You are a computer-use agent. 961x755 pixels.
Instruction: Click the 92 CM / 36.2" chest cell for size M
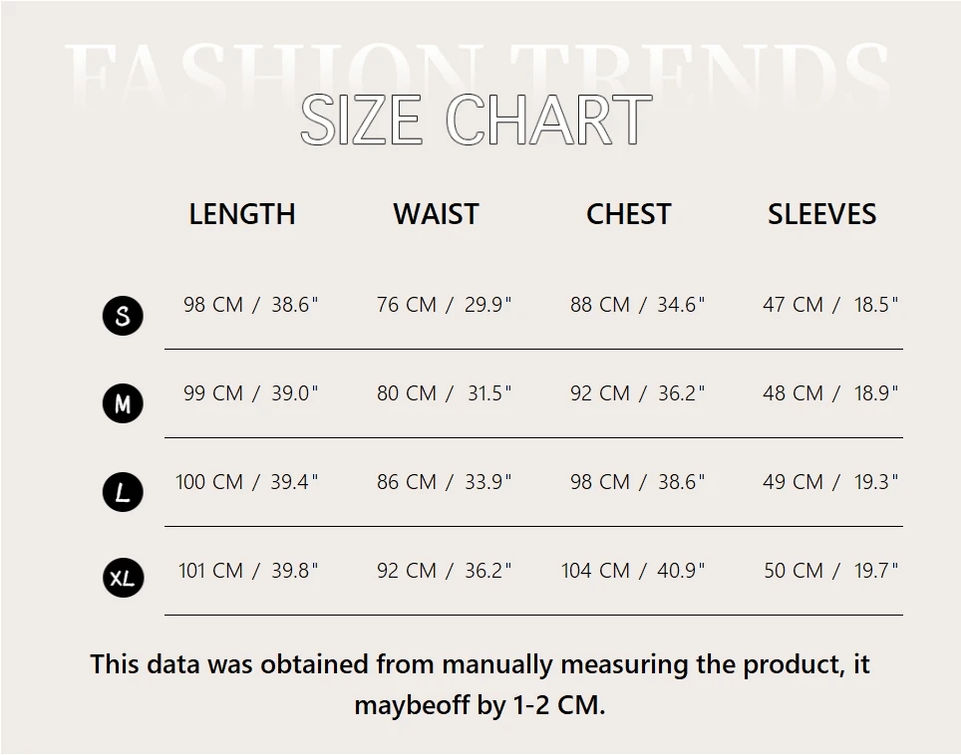pos(637,393)
